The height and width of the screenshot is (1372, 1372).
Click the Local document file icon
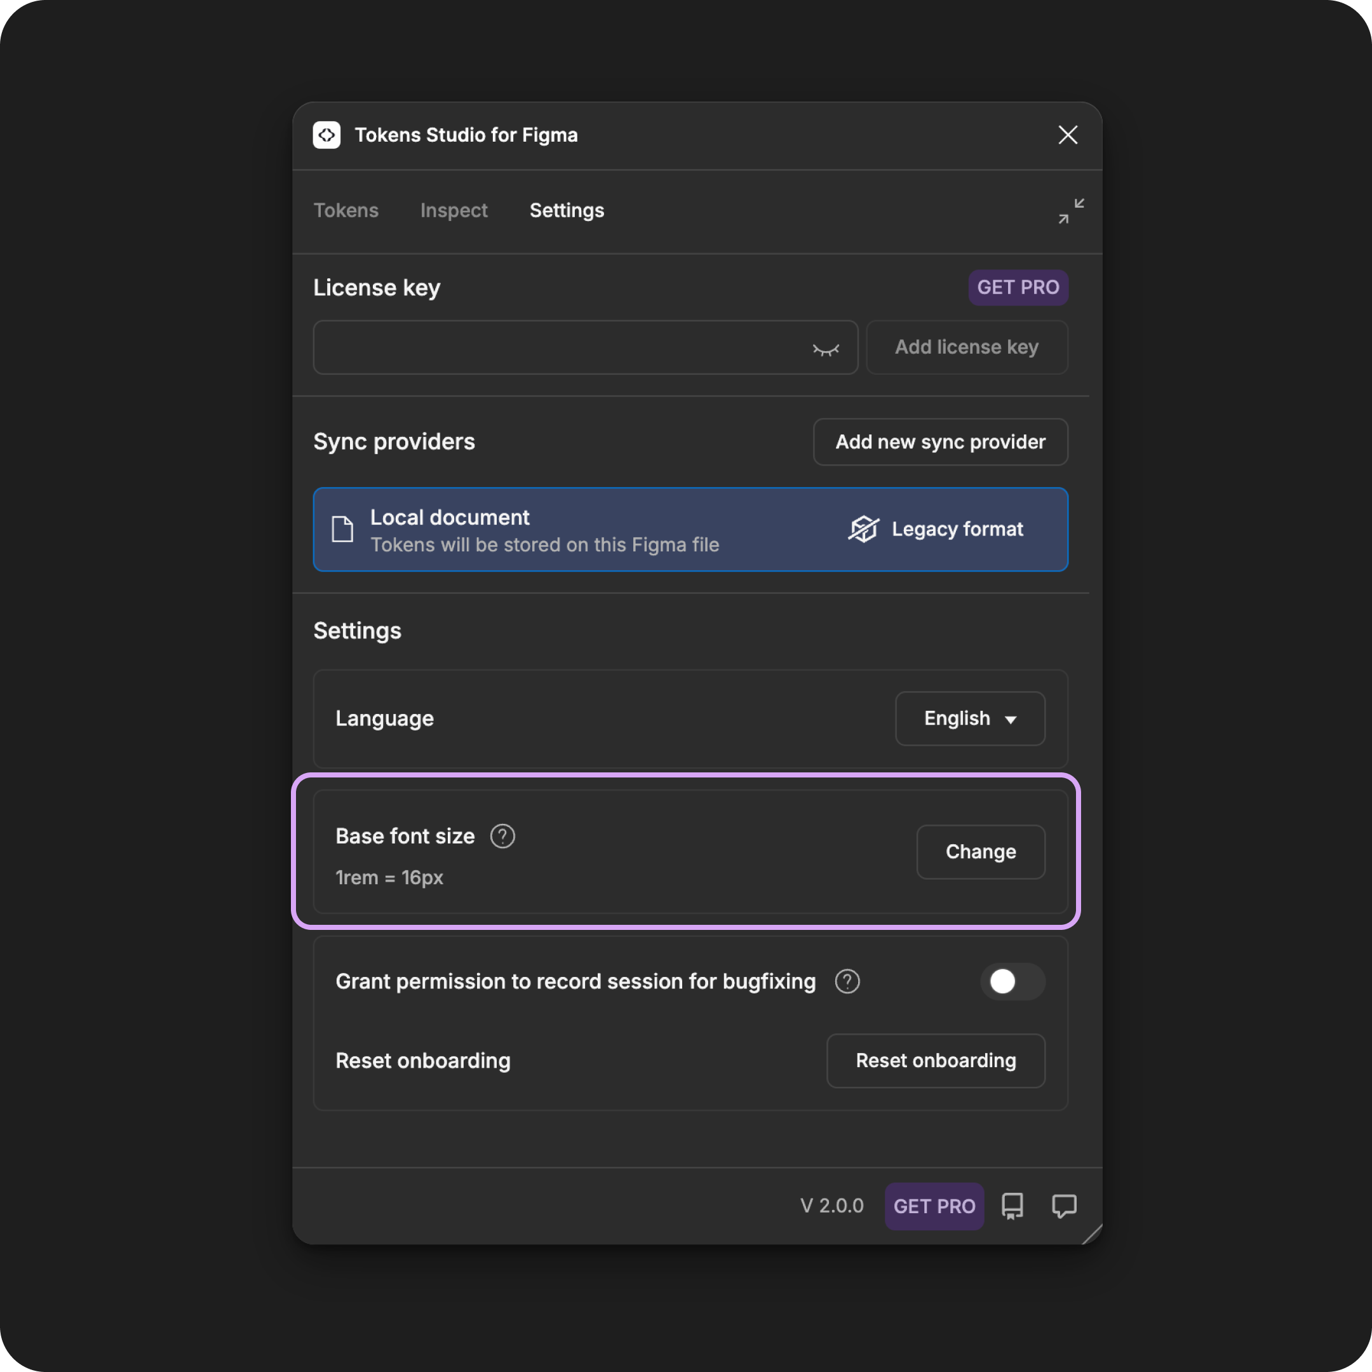342,529
